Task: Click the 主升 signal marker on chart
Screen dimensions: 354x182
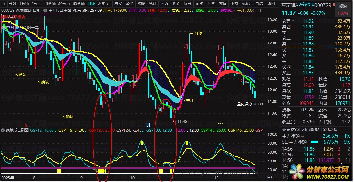Action: coord(189,101)
